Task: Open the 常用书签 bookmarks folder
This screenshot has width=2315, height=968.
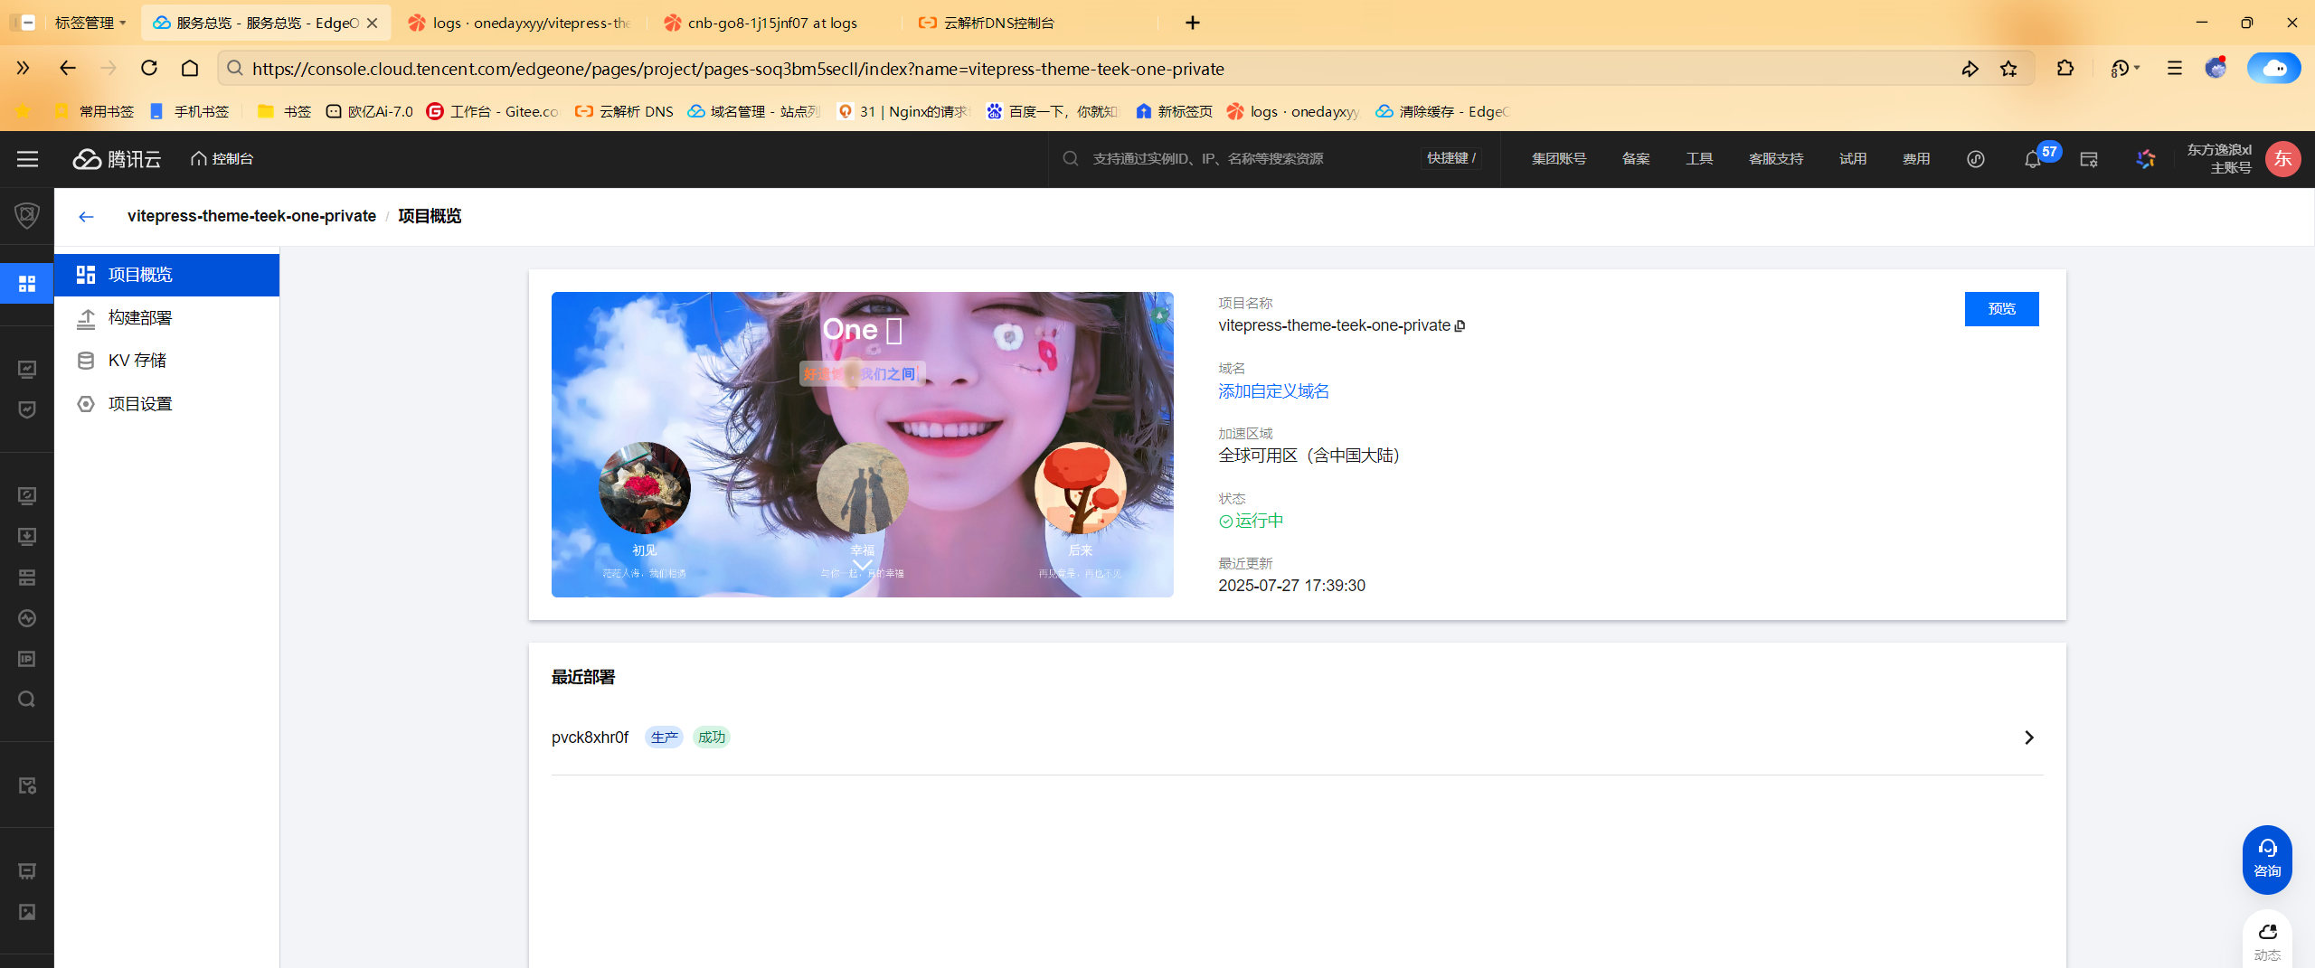Action: pos(94,111)
